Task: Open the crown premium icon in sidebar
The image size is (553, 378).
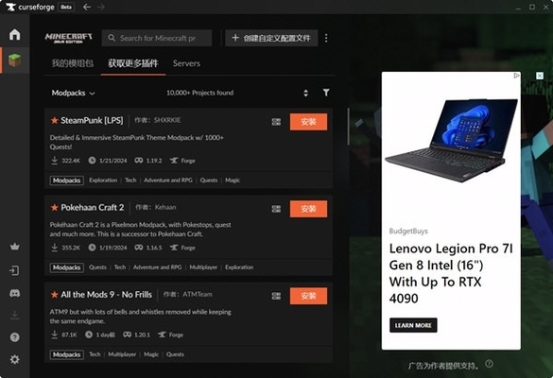Action: [x=15, y=247]
